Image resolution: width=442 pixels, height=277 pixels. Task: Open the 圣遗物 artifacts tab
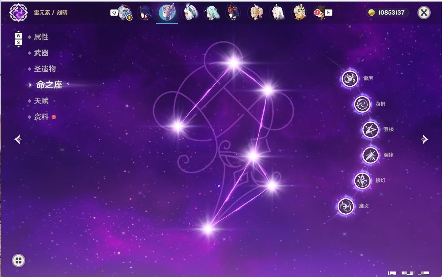coord(45,69)
